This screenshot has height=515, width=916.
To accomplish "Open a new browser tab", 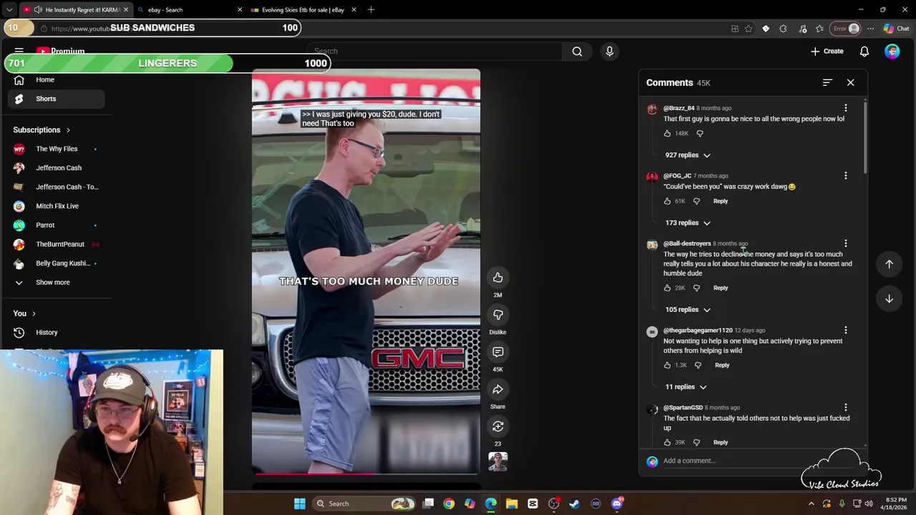I will (371, 10).
